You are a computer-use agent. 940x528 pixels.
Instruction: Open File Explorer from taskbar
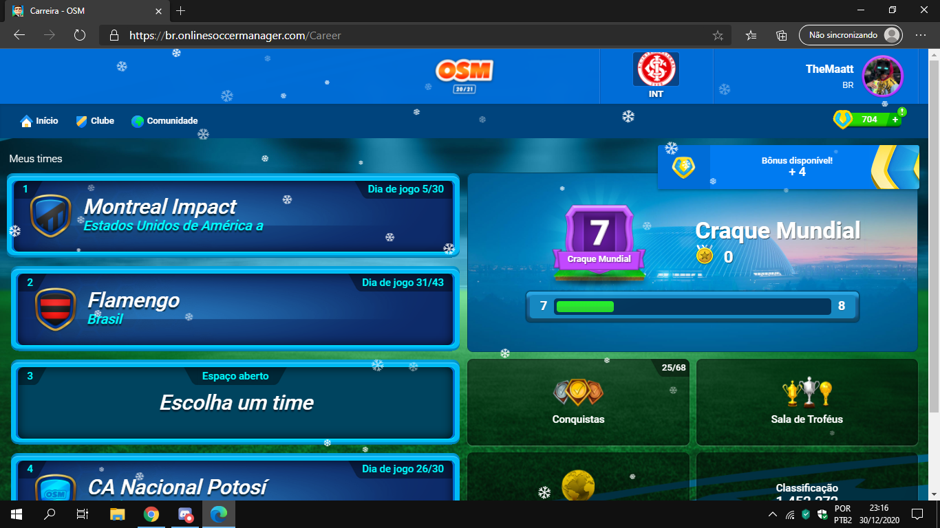click(x=118, y=514)
